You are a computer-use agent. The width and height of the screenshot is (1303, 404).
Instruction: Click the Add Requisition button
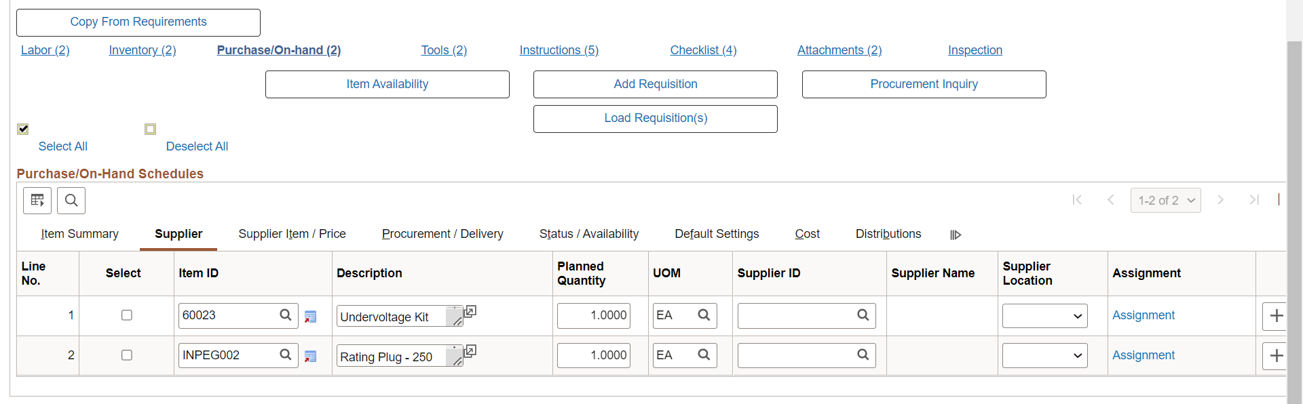655,84
